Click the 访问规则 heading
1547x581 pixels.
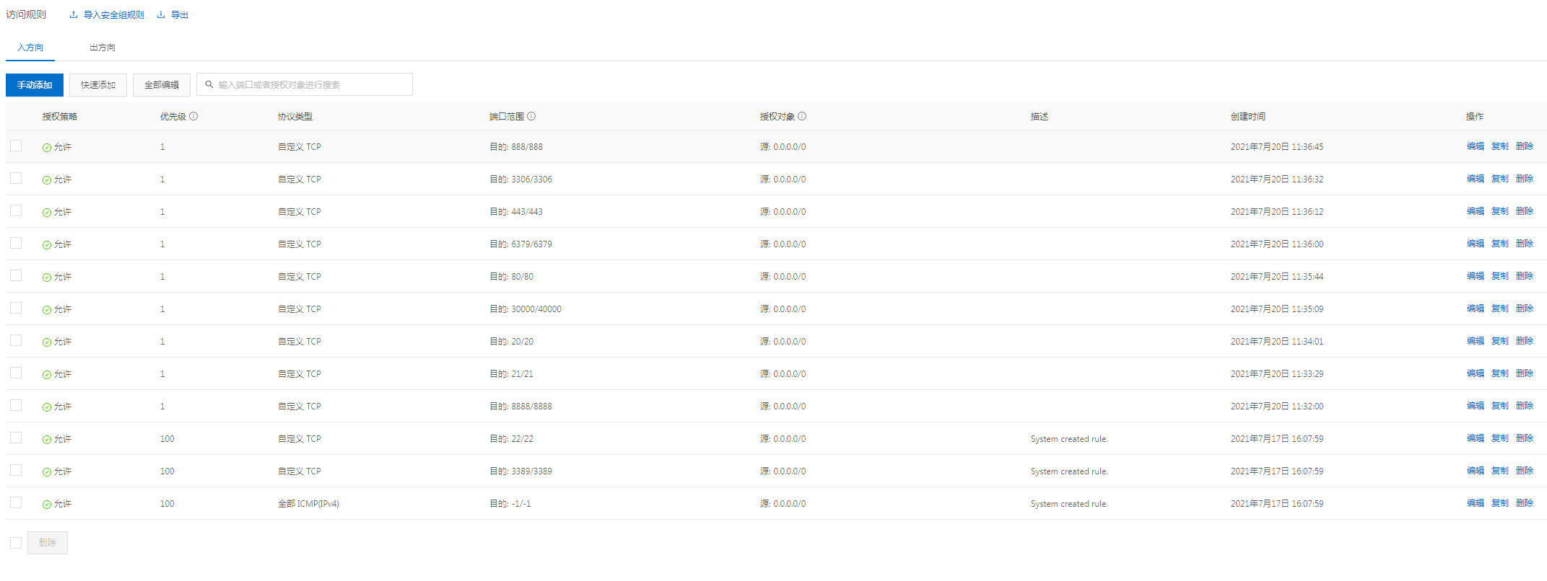click(x=26, y=14)
